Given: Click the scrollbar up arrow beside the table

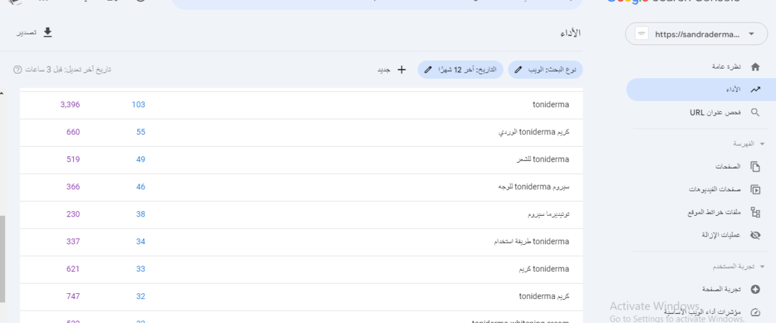Looking at the screenshot, I should pyautogui.click(x=3, y=94).
